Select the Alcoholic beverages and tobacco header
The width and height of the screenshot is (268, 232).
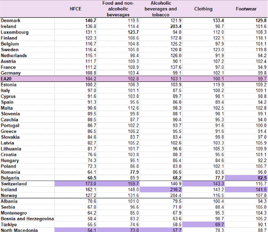pyautogui.click(x=161, y=9)
